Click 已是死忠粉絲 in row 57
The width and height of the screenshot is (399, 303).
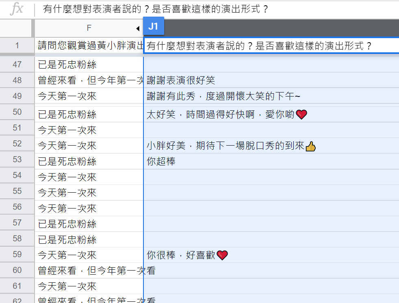click(67, 224)
